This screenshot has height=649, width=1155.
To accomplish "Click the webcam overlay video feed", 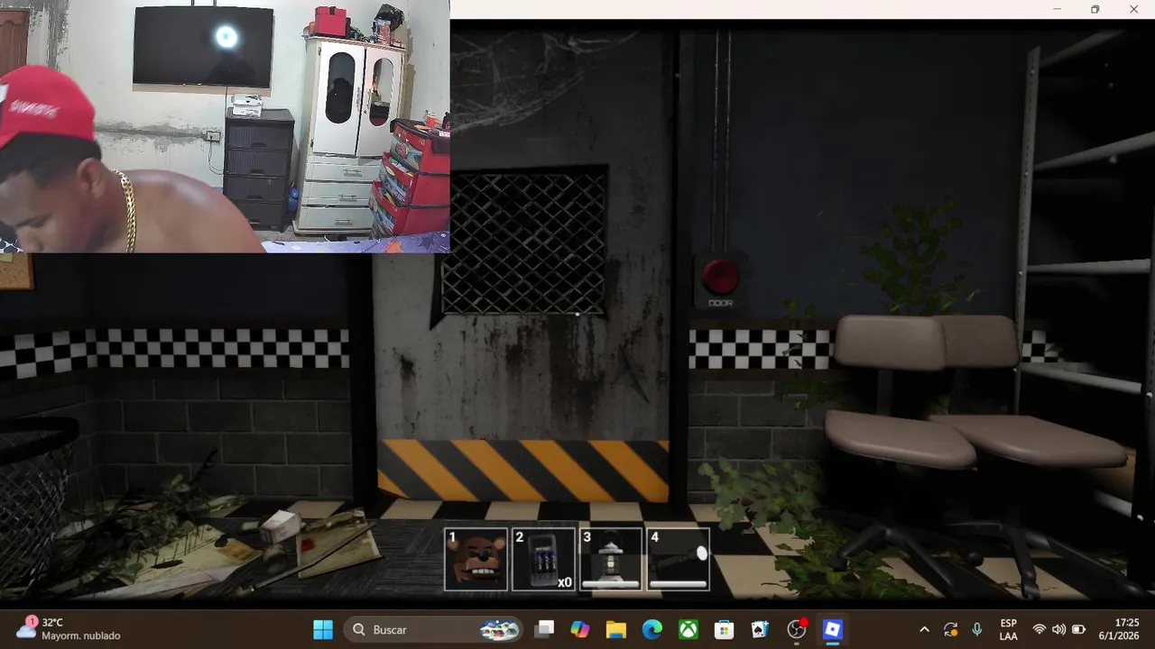I will pos(225,126).
